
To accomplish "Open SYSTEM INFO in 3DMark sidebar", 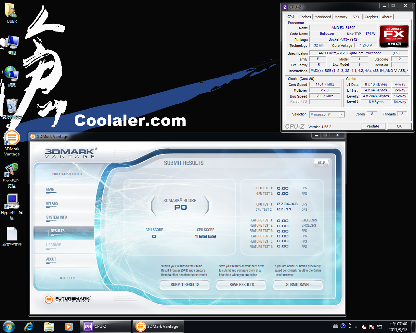I will pos(64,219).
